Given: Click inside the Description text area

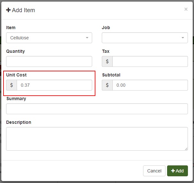Looking at the screenshot, I should [97, 139].
